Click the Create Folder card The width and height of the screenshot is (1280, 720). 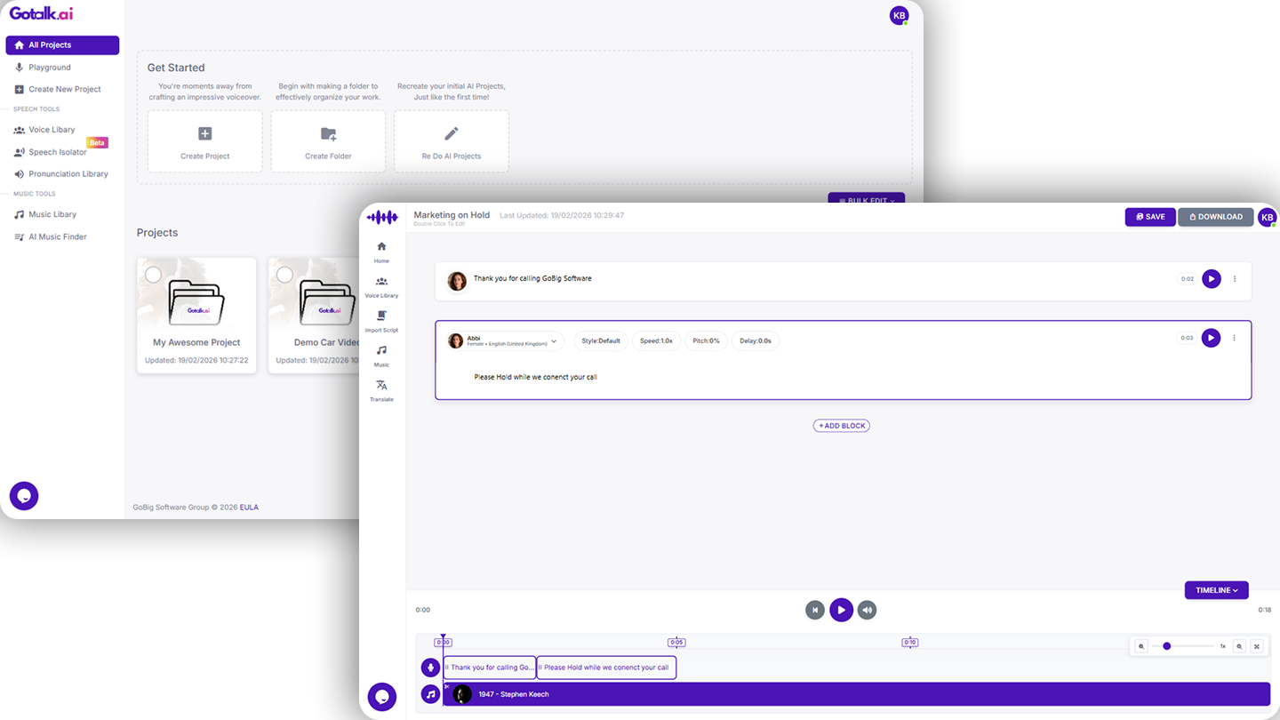click(x=328, y=141)
